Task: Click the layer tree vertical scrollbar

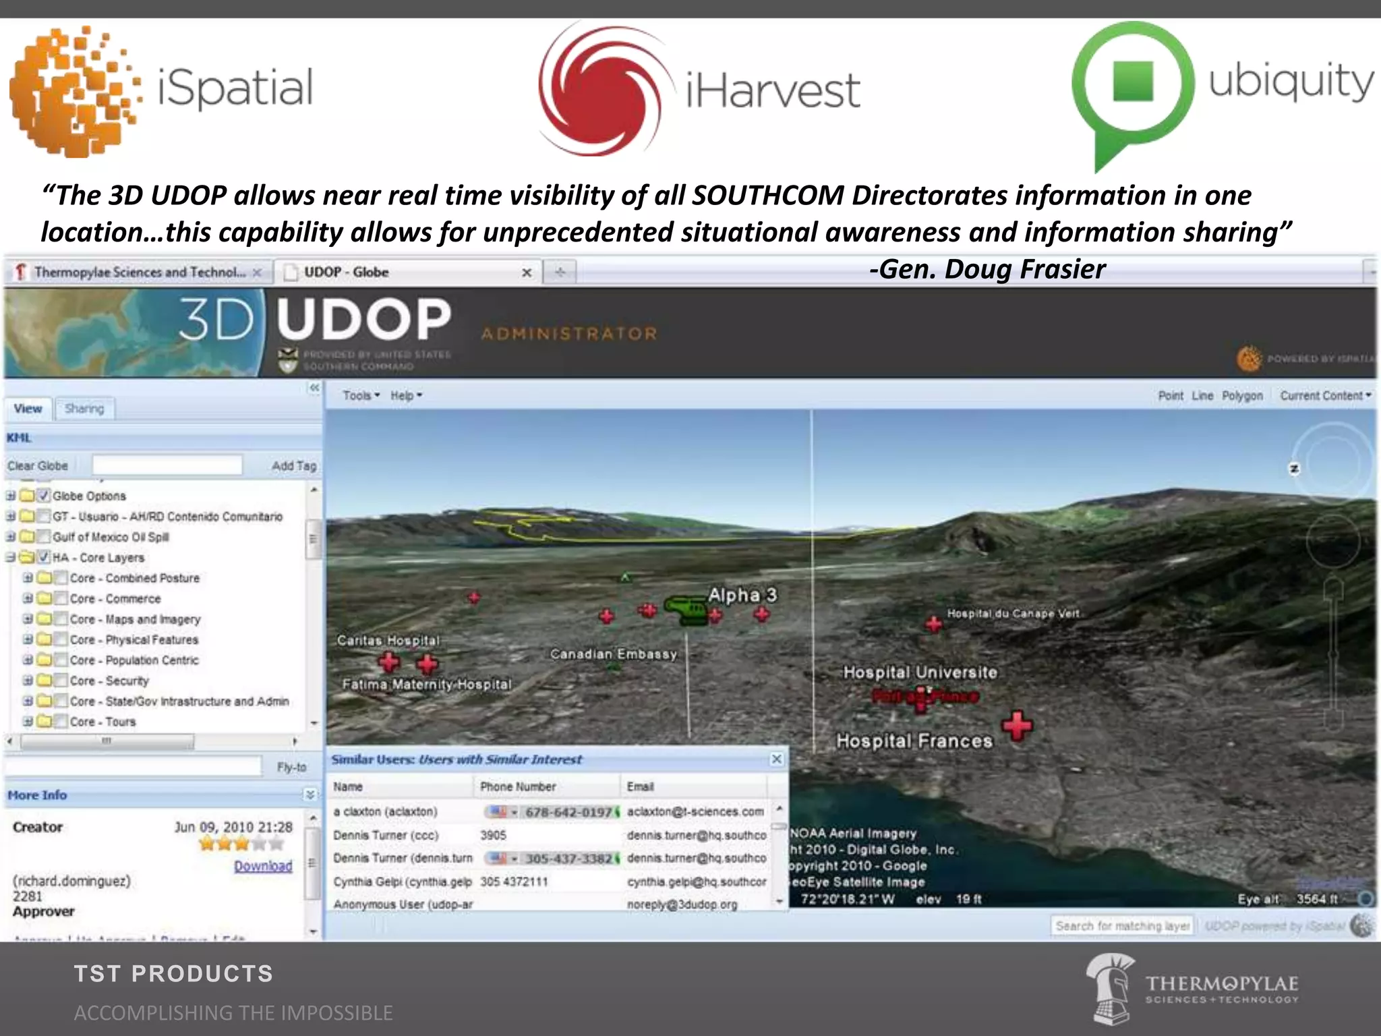Action: click(x=314, y=539)
